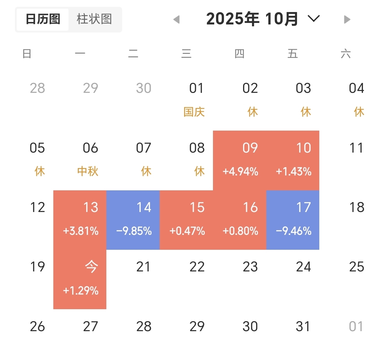The width and height of the screenshot is (372, 355).
Task: Go to the next month arrow
Action: coord(347,19)
